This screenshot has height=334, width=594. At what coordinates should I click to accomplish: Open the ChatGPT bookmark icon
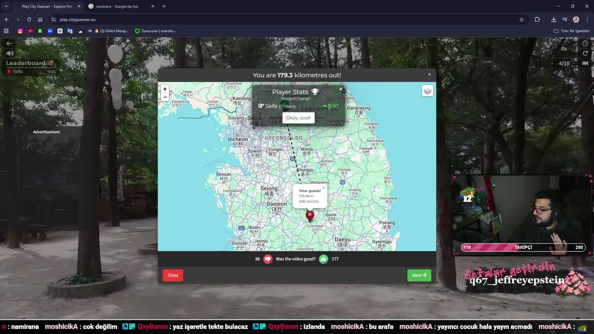click(60, 31)
